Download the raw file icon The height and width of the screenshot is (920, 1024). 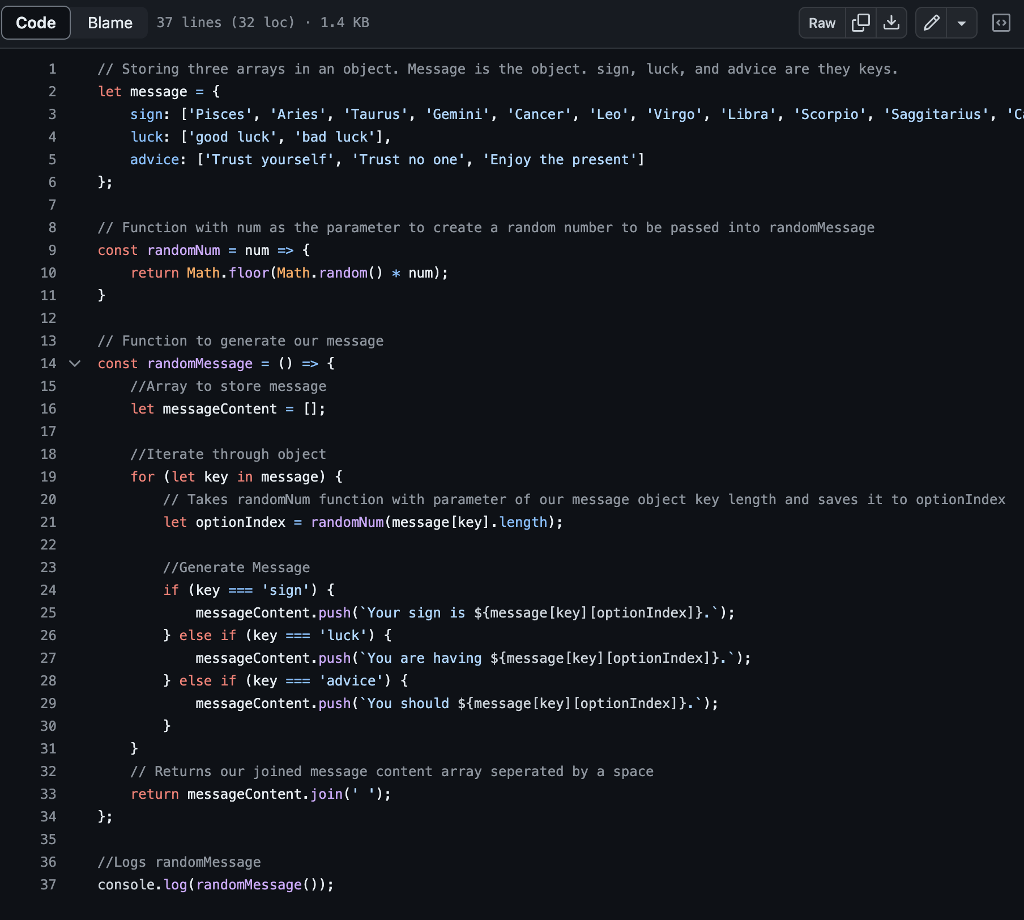891,23
